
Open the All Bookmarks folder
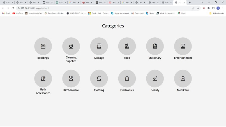(x=217, y=13)
